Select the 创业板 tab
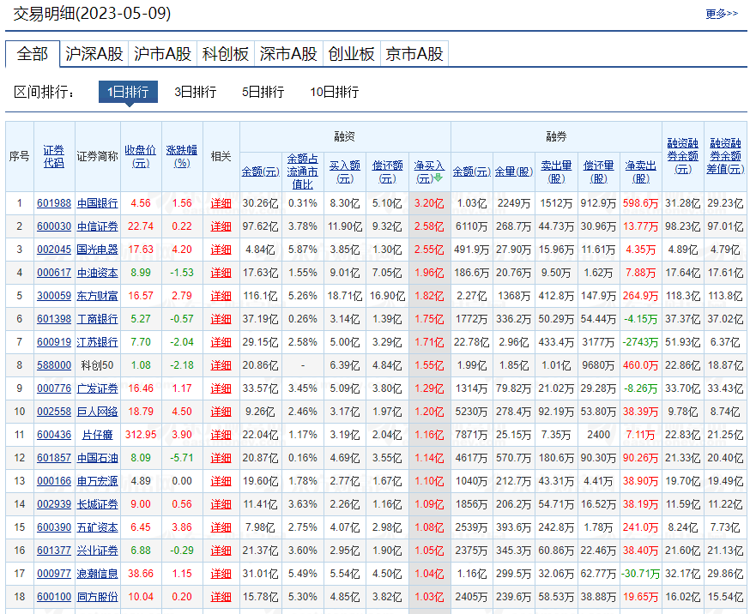The width and height of the screenshot is (756, 614). (x=351, y=54)
